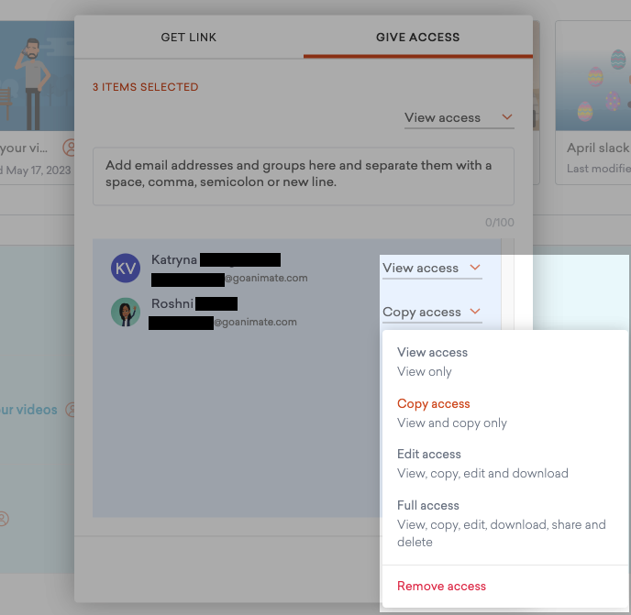The width and height of the screenshot is (631, 615).
Task: Click the April slack title text
Action: click(x=598, y=148)
